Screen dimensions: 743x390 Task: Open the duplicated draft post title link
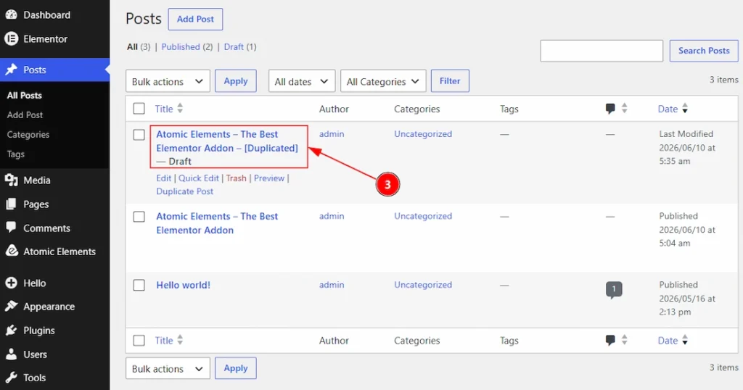pos(227,141)
